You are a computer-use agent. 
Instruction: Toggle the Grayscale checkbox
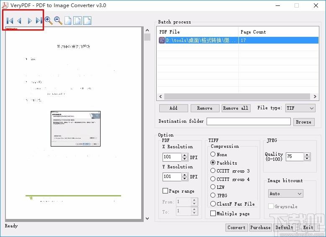pyautogui.click(x=271, y=206)
